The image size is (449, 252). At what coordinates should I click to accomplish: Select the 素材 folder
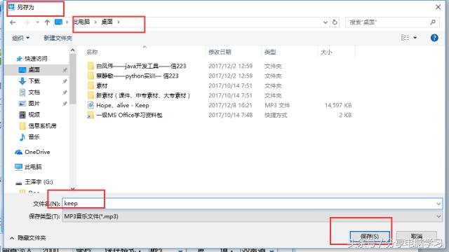[x=102, y=85]
